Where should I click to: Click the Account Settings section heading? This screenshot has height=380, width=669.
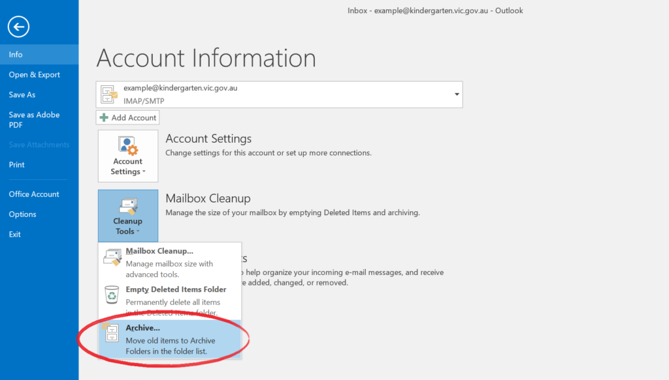click(x=208, y=138)
